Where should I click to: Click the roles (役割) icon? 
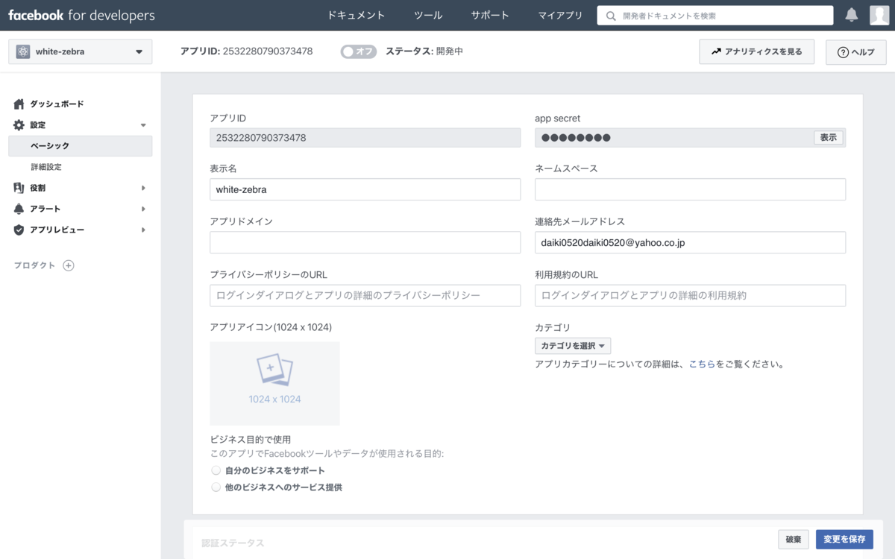(x=19, y=188)
